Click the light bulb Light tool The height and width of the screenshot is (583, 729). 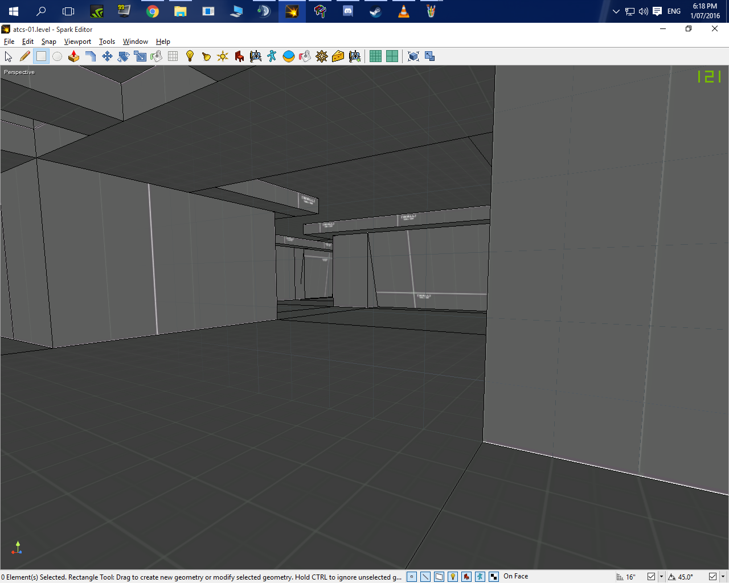pos(190,56)
